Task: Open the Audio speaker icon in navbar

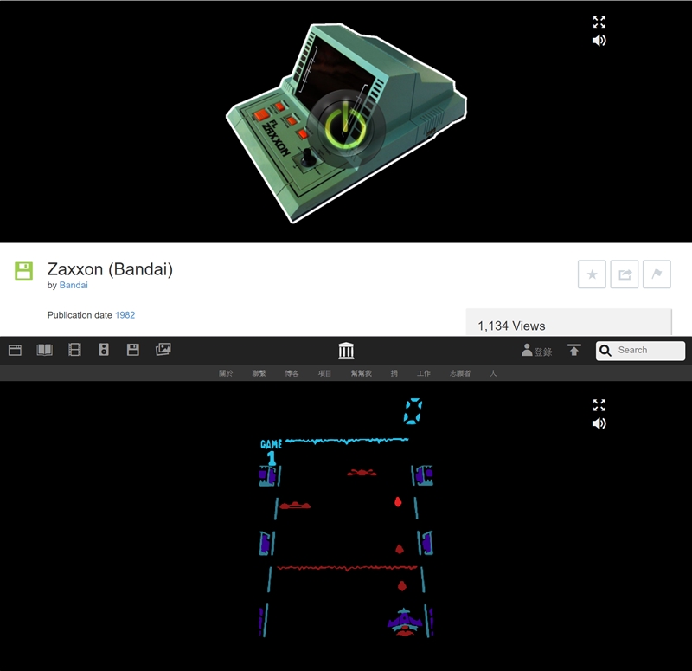Action: pos(104,350)
